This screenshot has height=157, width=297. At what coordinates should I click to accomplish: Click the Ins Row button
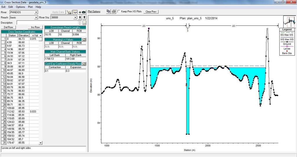coord(35,27)
